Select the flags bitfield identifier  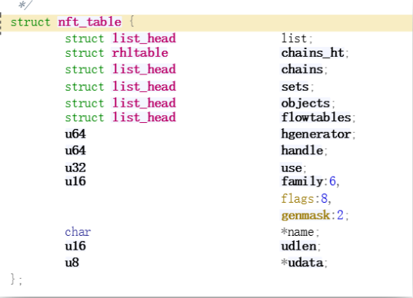click(298, 198)
